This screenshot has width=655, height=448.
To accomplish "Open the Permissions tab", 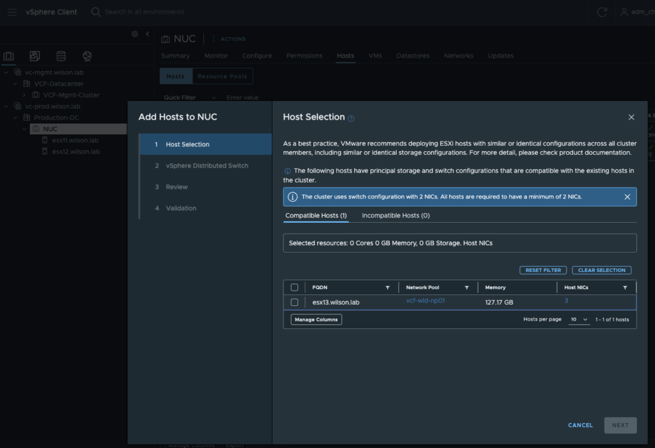I will (304, 56).
